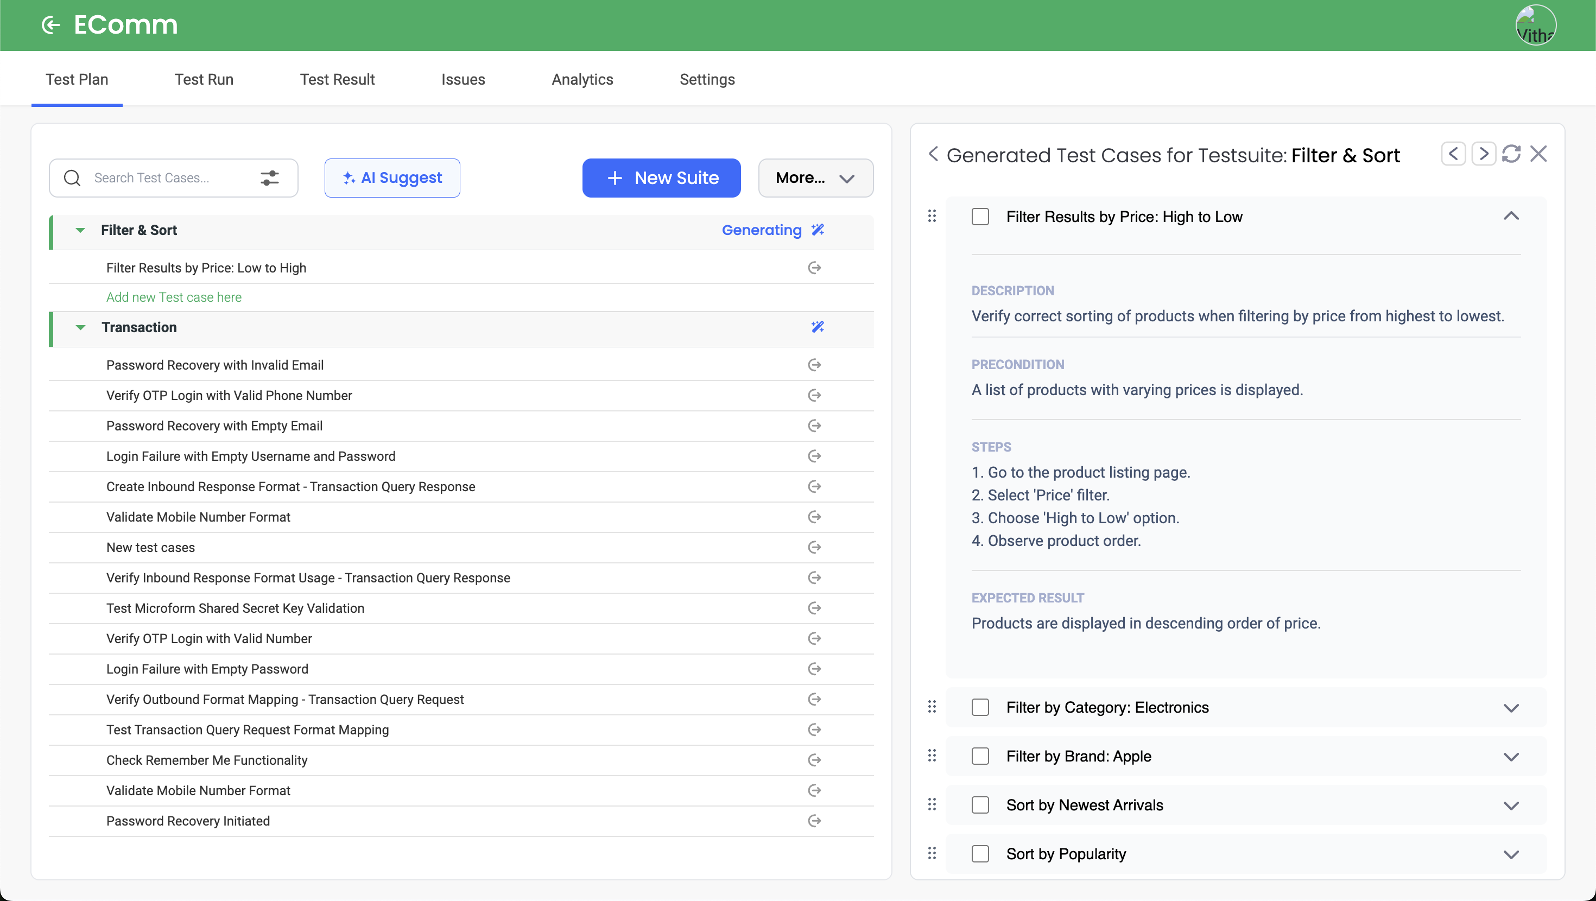Click move icon for Password Recovery with Invalid Email
Screen dimensions: 1596x901
[x=814, y=365]
